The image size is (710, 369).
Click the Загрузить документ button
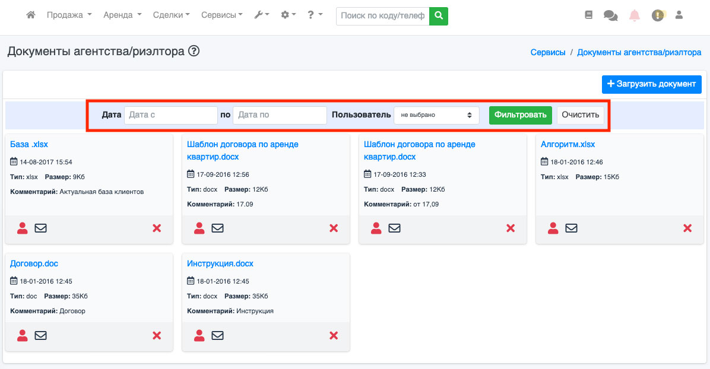click(651, 84)
